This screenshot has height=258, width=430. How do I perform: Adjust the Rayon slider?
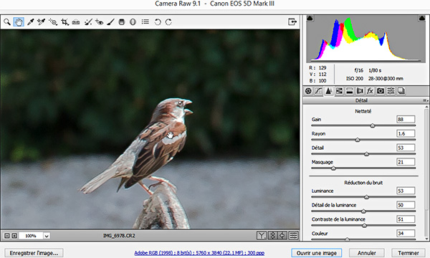coord(358,140)
